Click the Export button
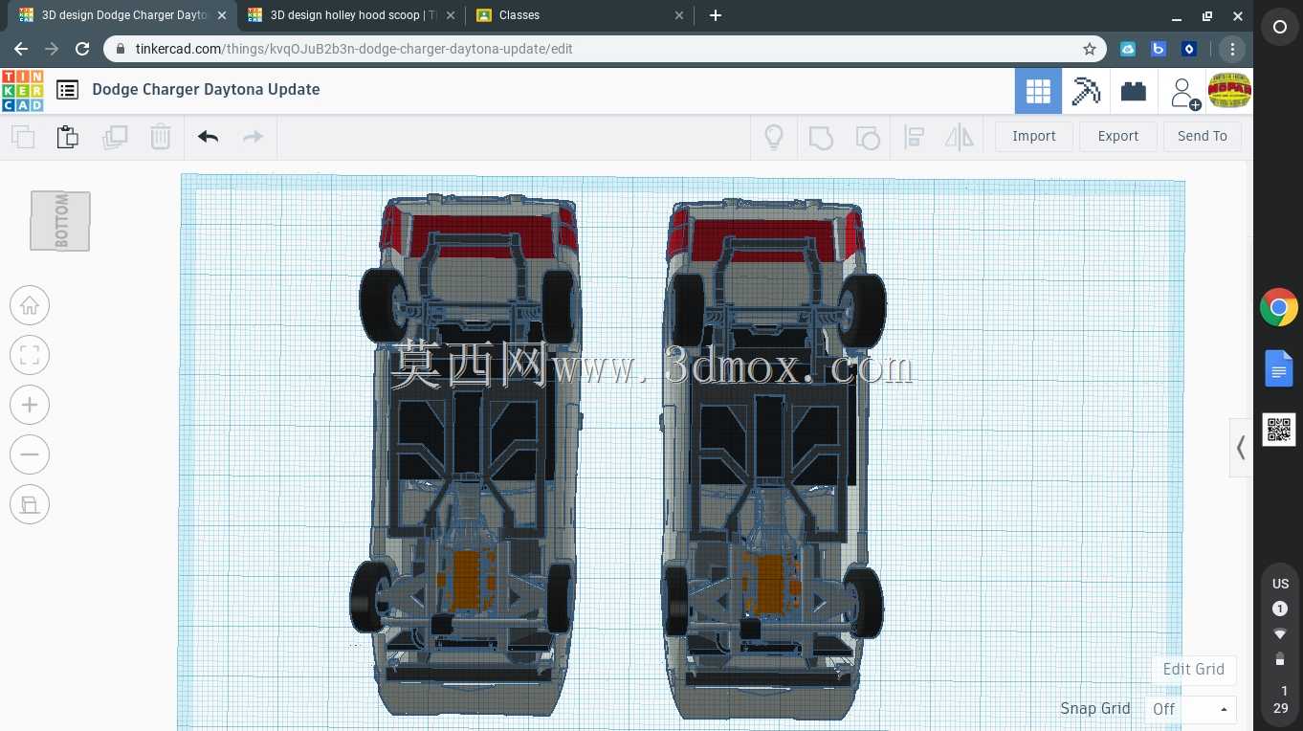Viewport: 1303px width, 731px height. tap(1118, 136)
